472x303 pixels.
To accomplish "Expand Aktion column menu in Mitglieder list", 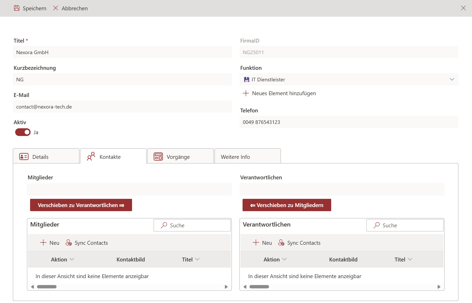I will (x=72, y=259).
